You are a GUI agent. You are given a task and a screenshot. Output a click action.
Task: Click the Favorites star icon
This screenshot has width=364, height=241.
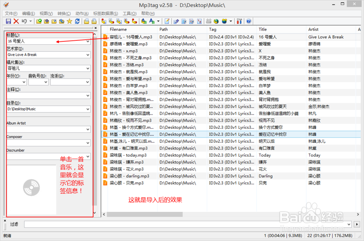tap(70, 21)
